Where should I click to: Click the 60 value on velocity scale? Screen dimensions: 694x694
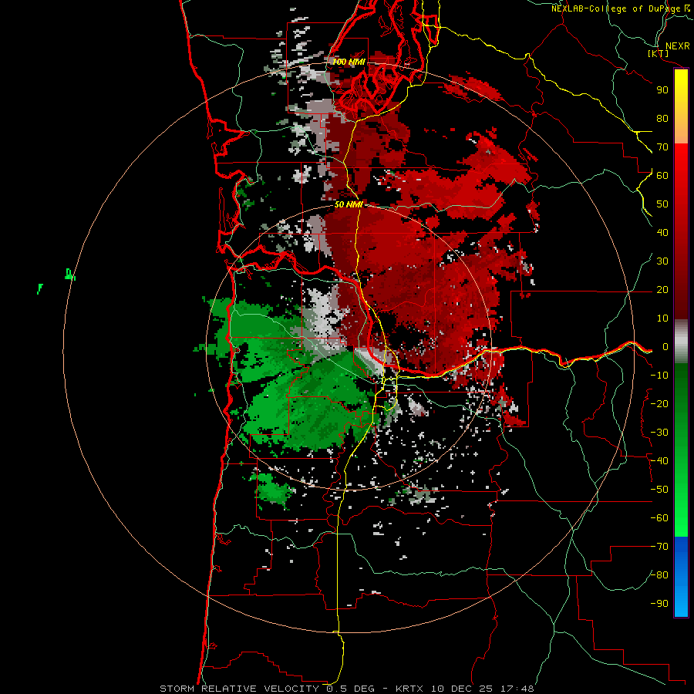pos(662,175)
